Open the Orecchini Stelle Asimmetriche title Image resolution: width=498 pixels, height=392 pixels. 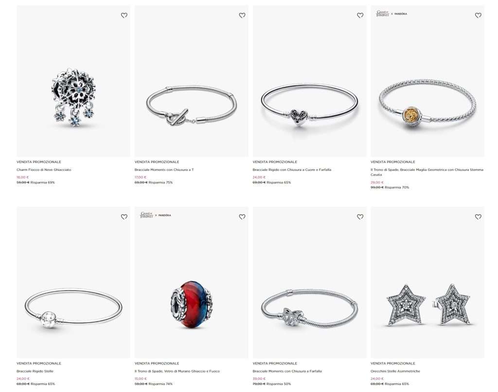point(395,371)
